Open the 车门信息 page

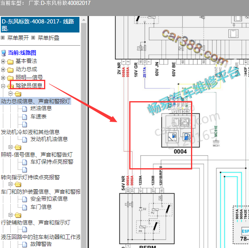41,207
